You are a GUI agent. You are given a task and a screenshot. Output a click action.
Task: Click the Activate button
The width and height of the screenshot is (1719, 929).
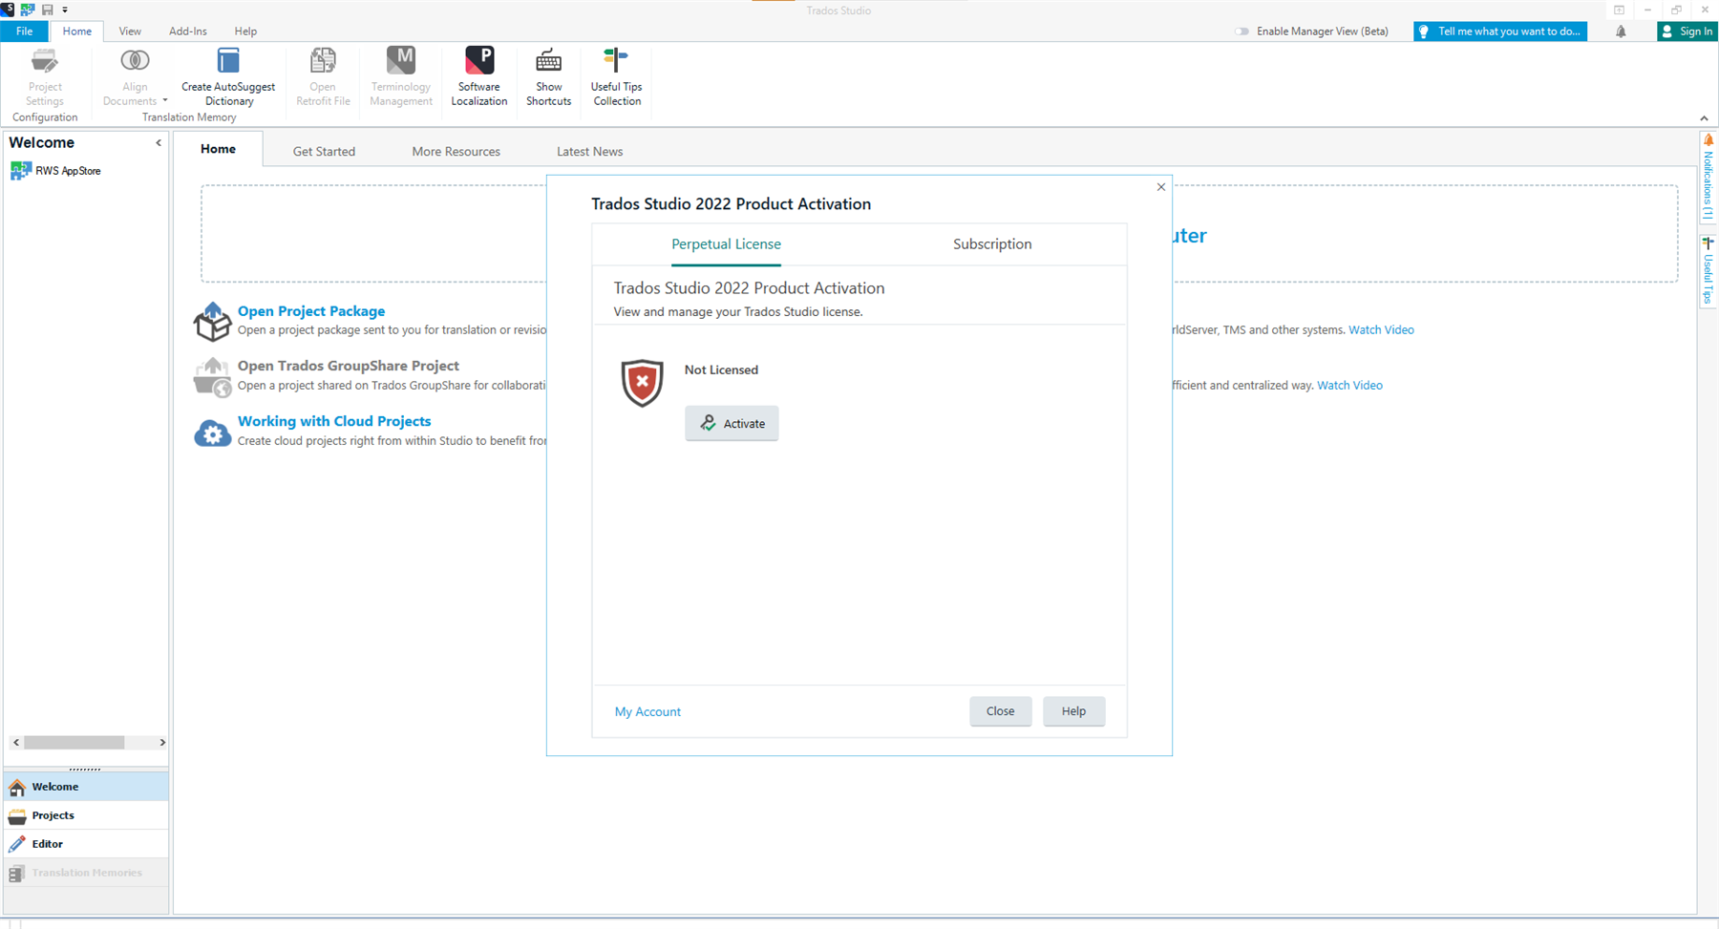732,423
